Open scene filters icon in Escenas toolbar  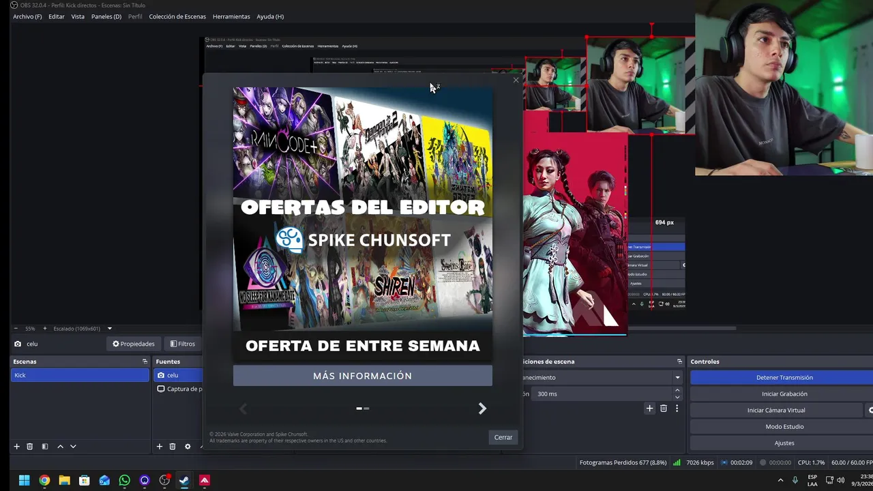pyautogui.click(x=45, y=447)
